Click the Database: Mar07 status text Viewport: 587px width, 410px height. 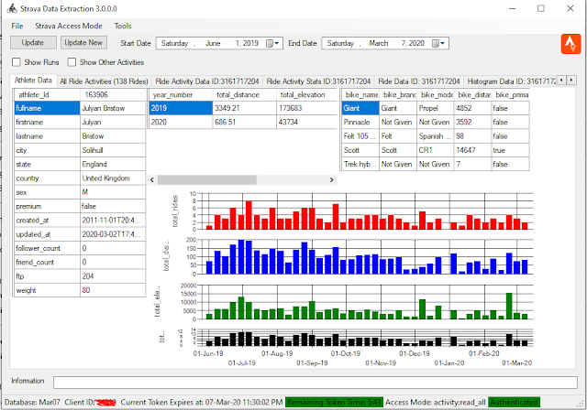click(x=32, y=402)
